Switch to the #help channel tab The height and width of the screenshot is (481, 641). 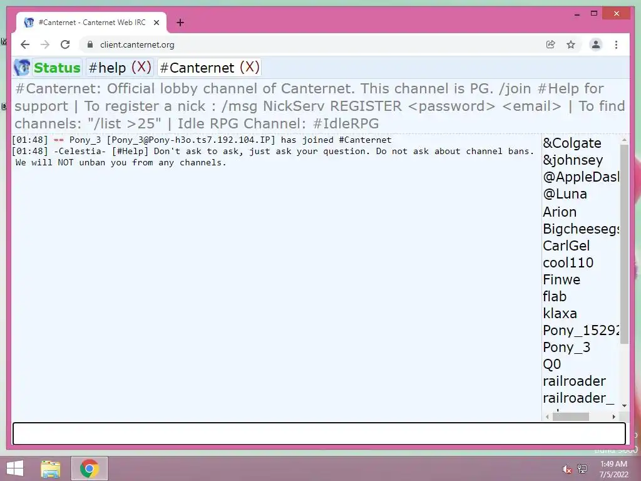pyautogui.click(x=107, y=68)
